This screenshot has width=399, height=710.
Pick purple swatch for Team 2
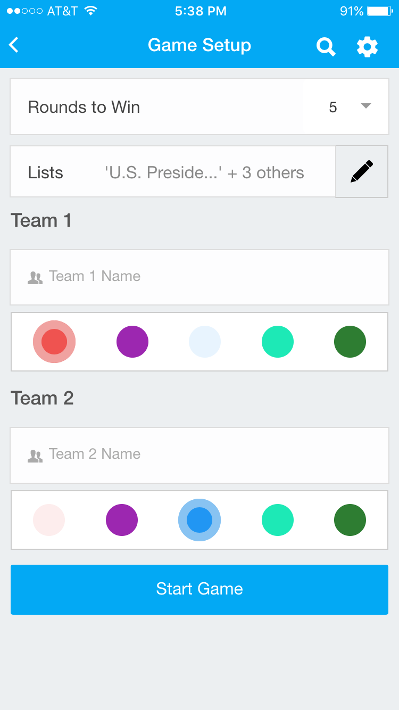[122, 520]
